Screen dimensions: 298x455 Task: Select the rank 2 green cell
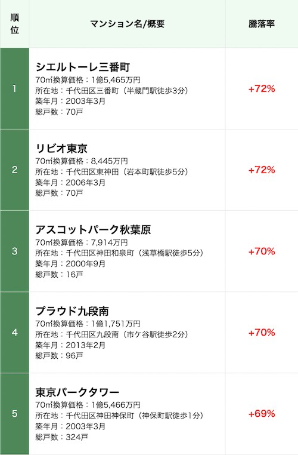pos(14,170)
